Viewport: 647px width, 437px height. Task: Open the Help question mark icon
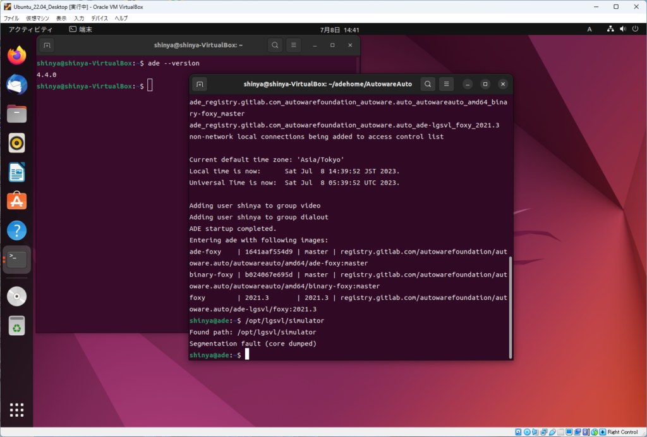[16, 230]
